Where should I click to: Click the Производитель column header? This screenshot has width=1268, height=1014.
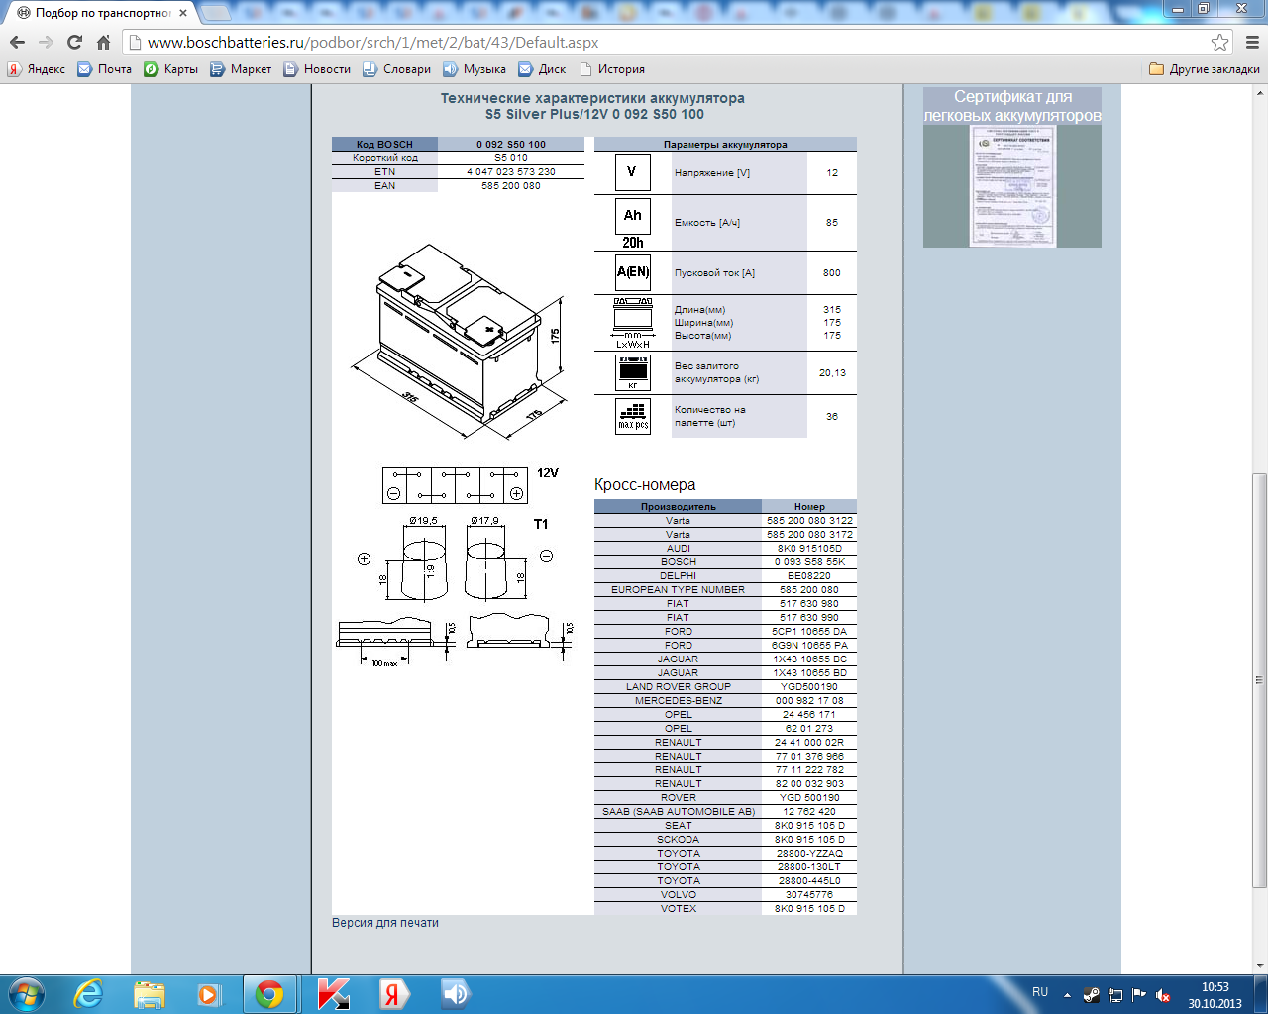(x=679, y=507)
